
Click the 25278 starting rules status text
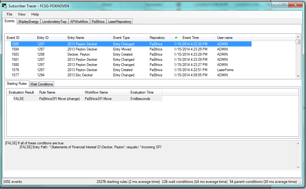pos(128,182)
